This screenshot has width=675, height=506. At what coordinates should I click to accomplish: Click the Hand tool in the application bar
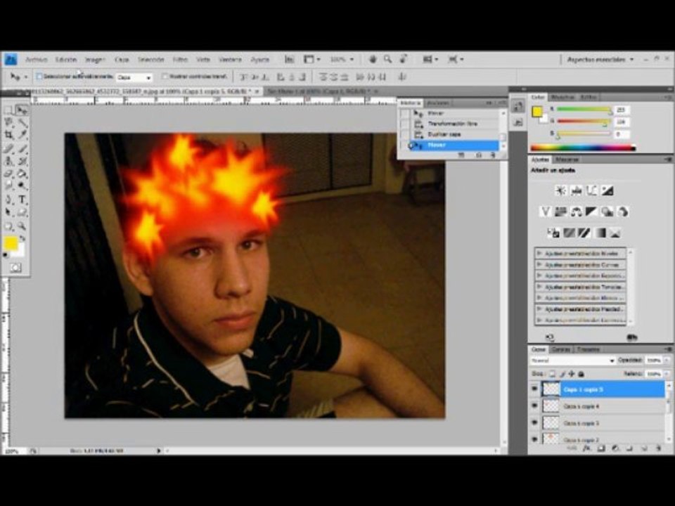point(373,59)
